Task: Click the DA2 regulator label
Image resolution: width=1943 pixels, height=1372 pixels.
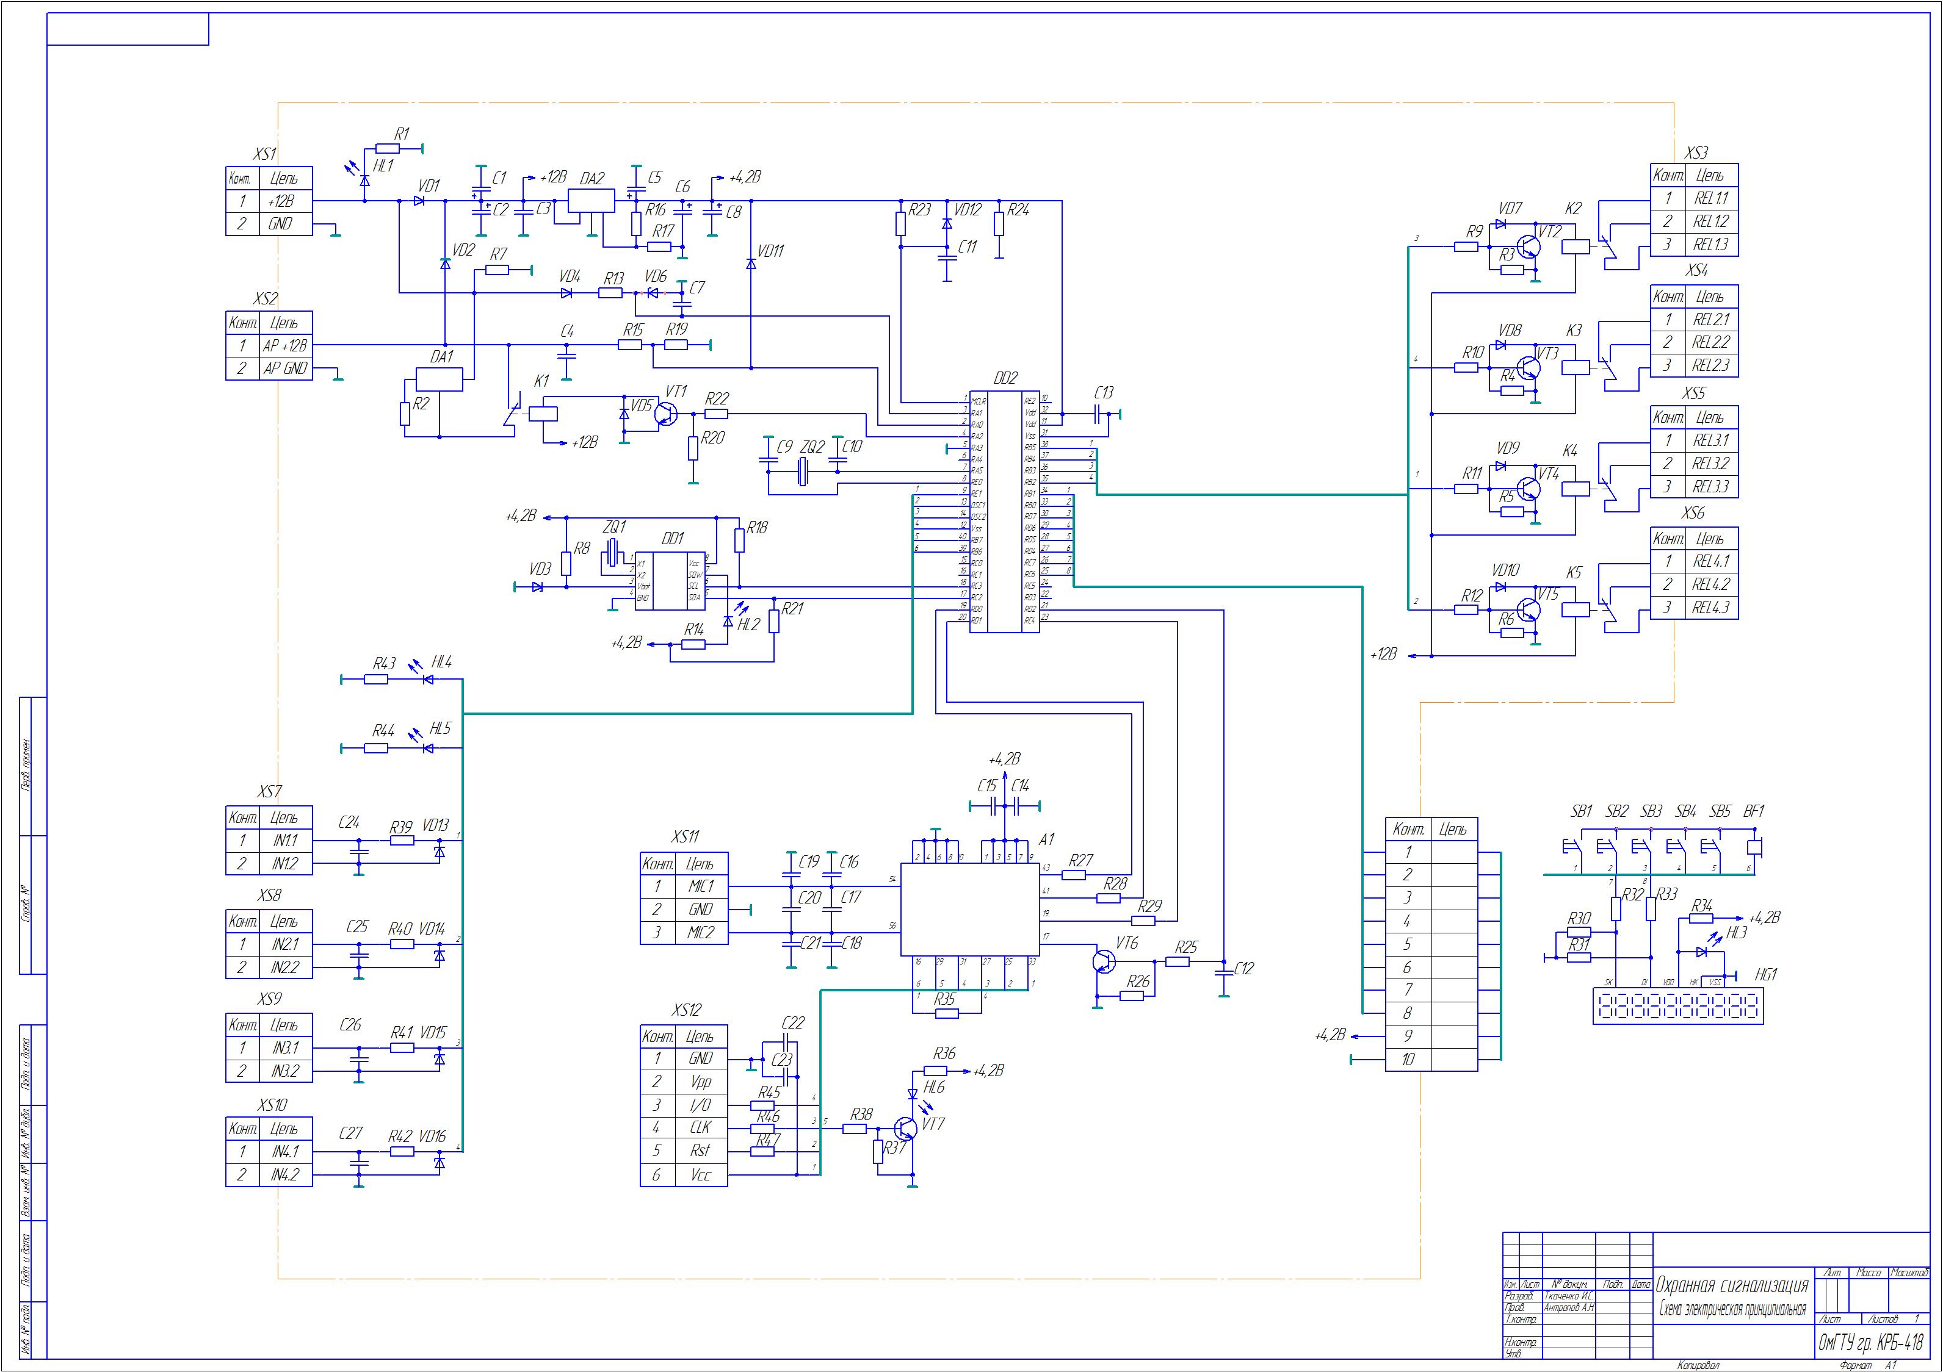Action: pos(592,179)
